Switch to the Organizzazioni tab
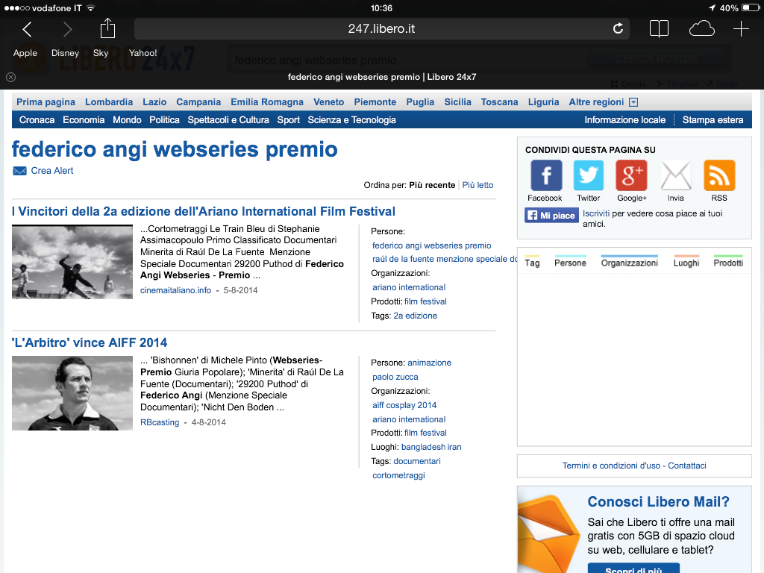 coord(630,263)
